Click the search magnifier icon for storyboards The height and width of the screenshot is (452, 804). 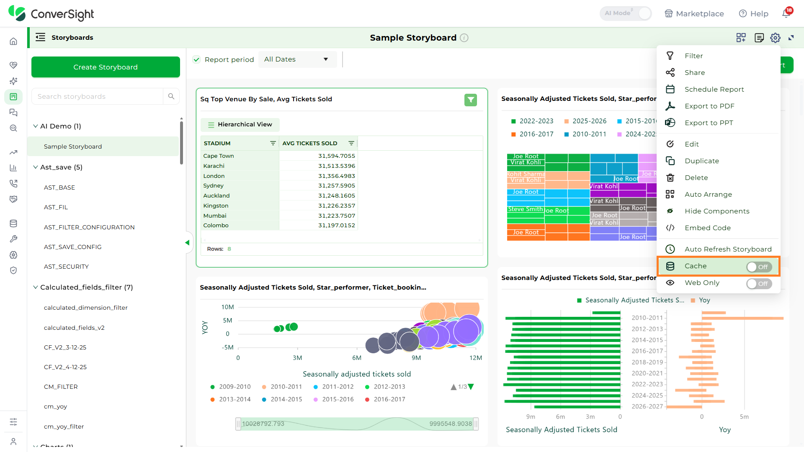coord(171,96)
